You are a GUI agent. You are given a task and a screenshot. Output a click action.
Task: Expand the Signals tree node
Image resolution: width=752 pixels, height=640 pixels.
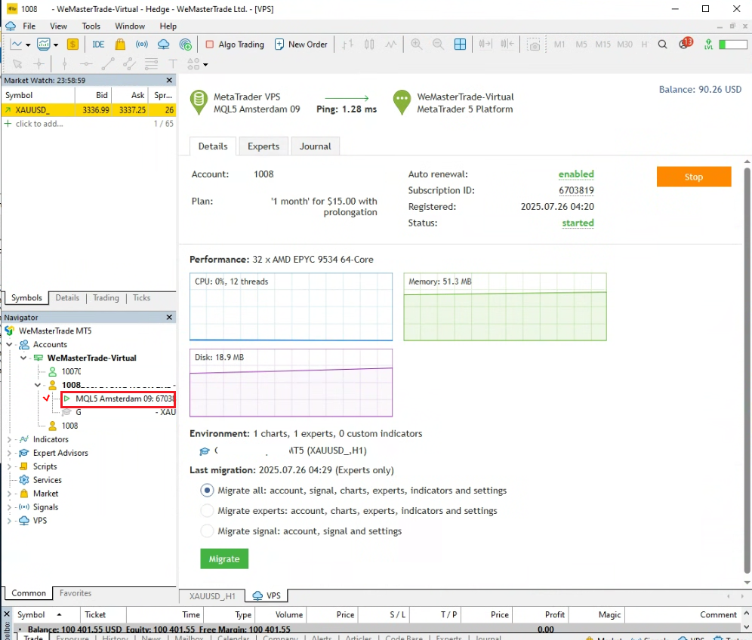point(9,507)
